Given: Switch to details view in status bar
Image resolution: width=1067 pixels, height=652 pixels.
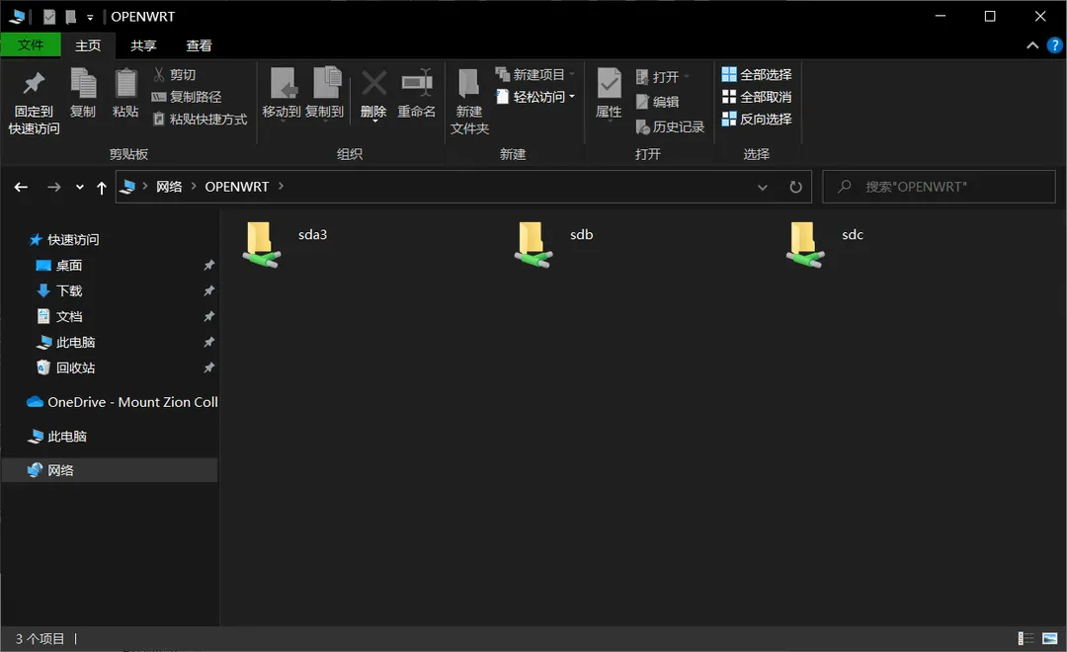Looking at the screenshot, I should [x=1026, y=638].
